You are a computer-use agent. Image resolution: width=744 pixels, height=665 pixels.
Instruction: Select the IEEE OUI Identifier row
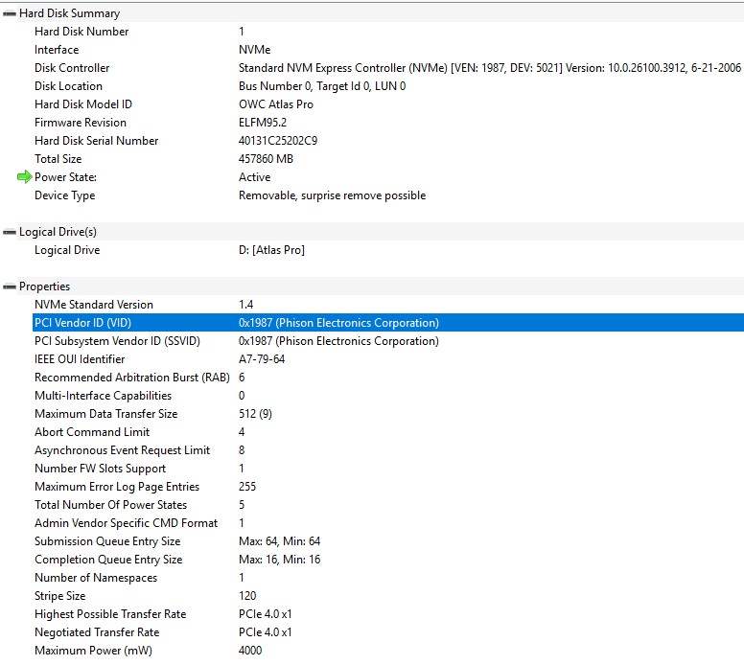pyautogui.click(x=388, y=359)
